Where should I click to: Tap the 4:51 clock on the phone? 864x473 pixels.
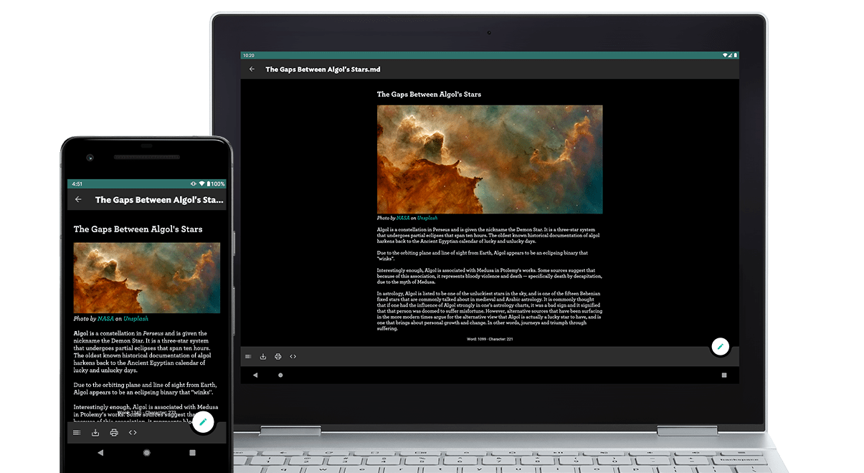(77, 184)
